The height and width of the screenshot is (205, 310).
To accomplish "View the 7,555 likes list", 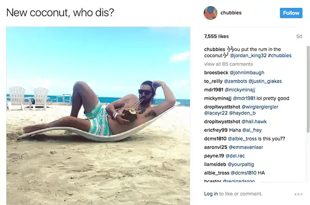I will (216, 37).
